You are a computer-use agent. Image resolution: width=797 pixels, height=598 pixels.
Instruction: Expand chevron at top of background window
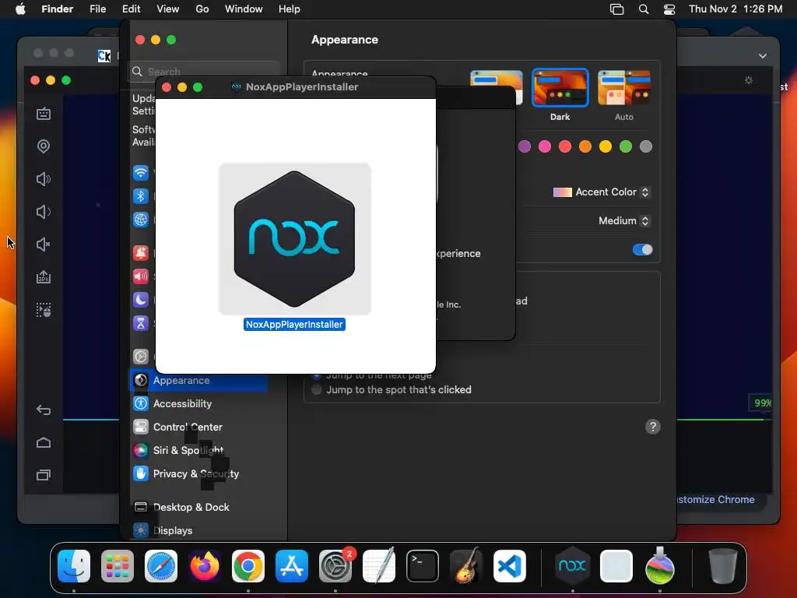point(763,56)
